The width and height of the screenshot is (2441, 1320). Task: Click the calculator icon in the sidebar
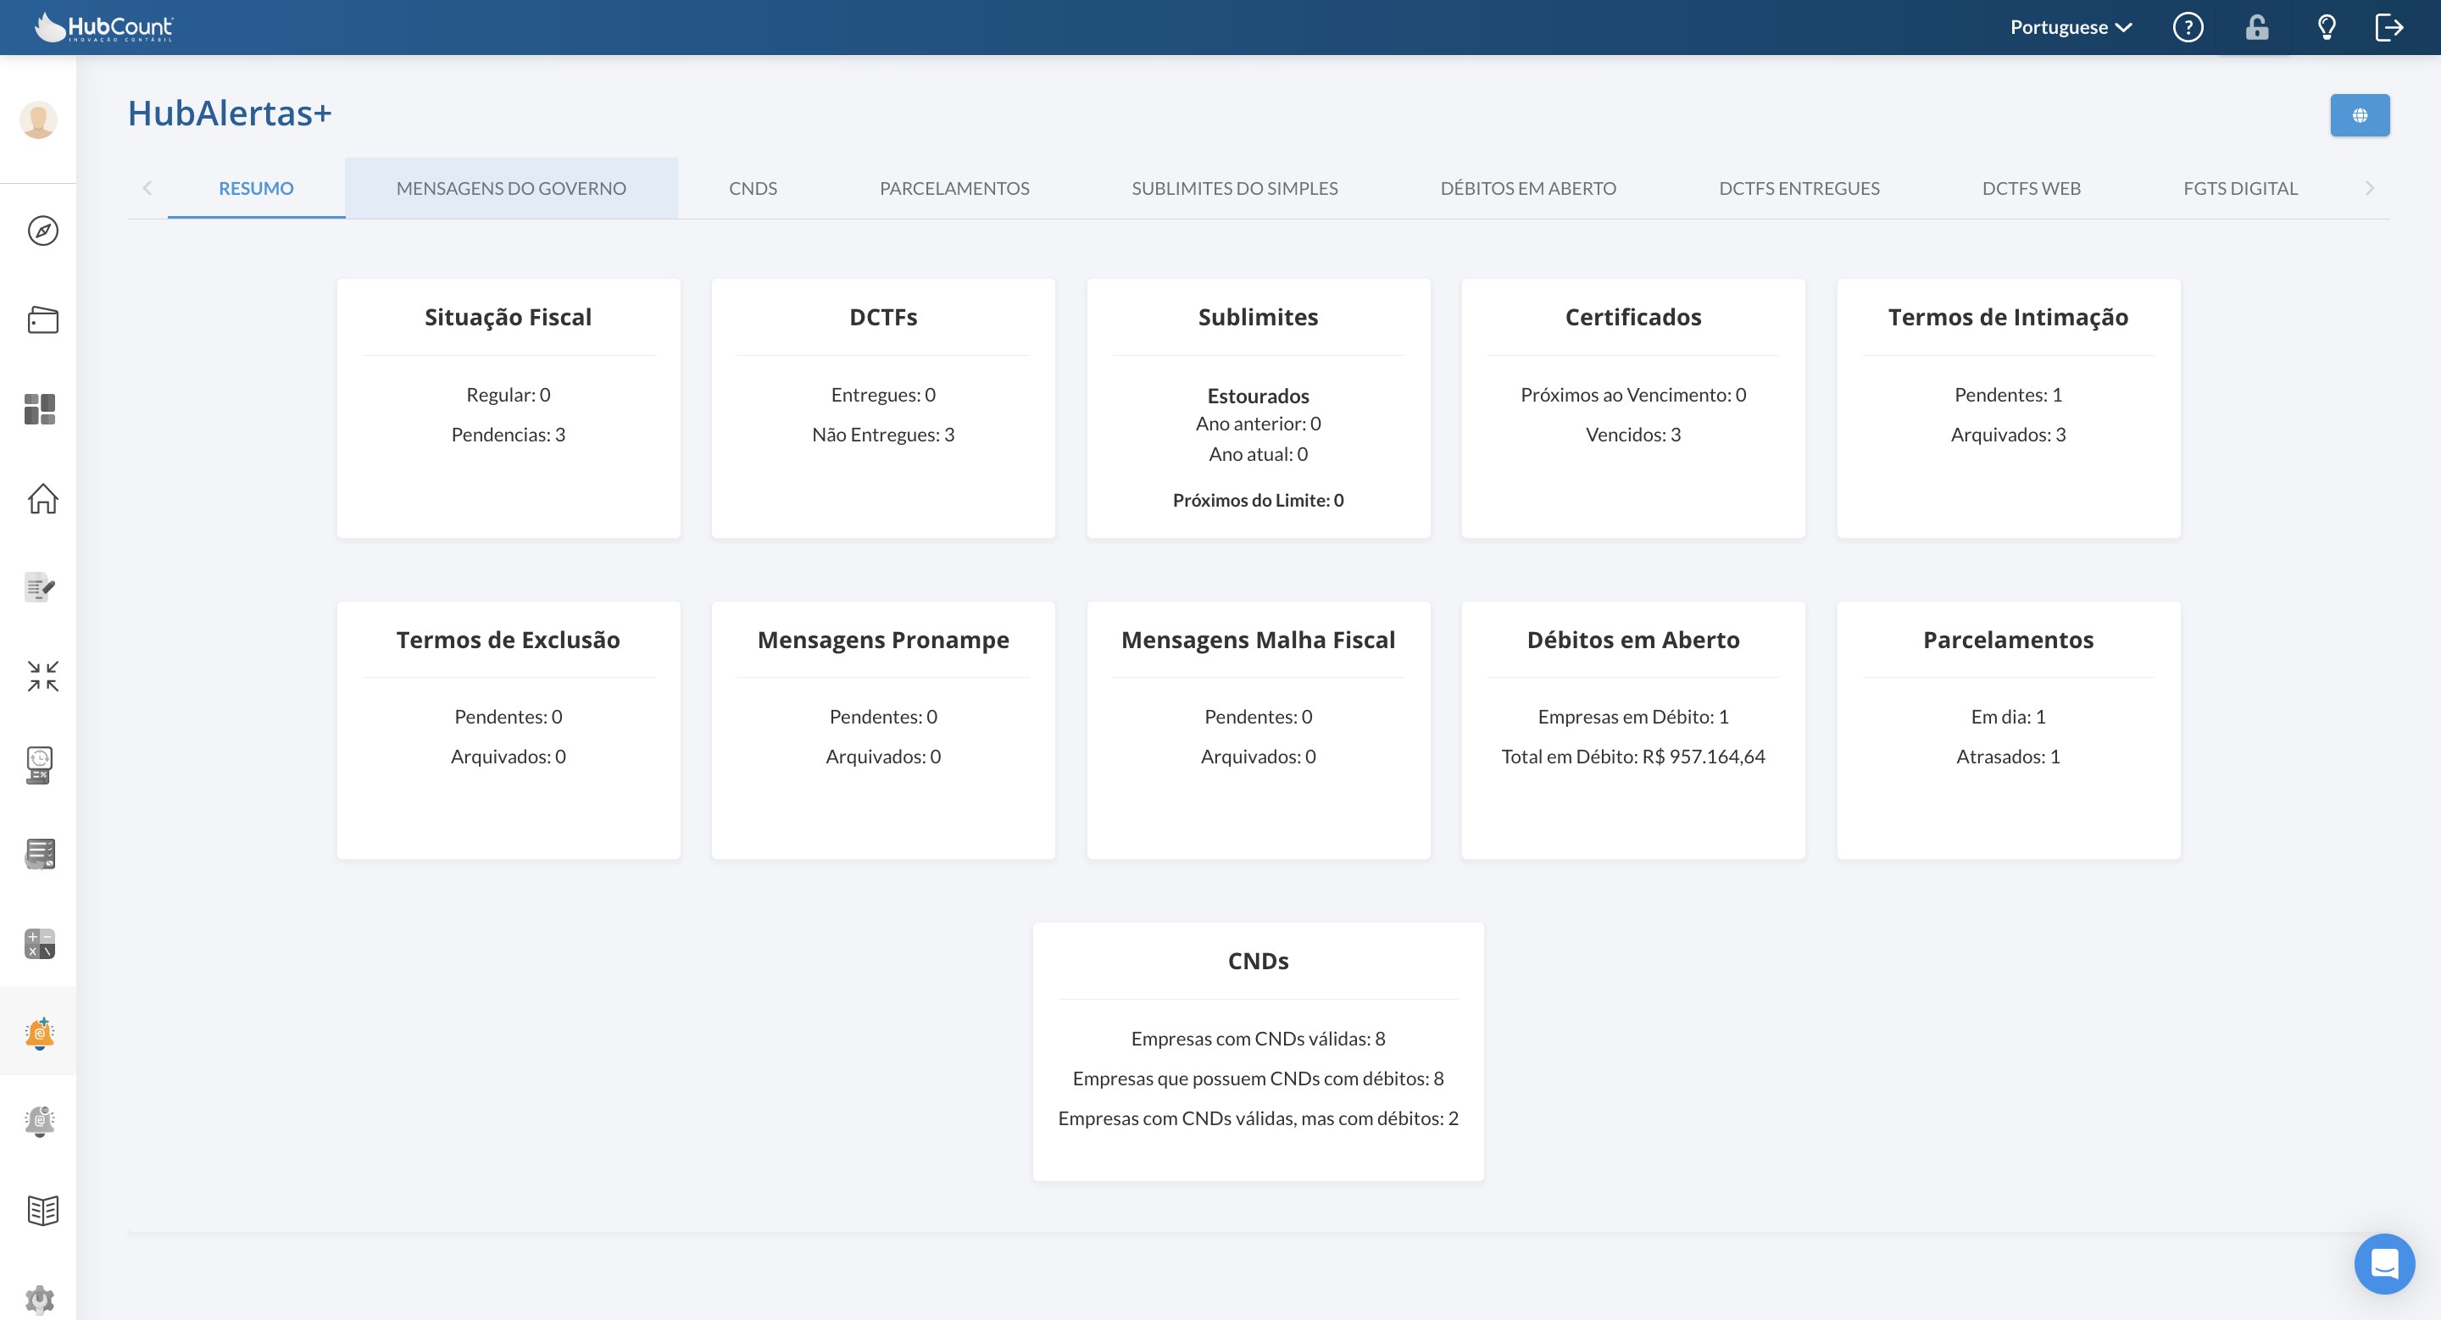click(40, 943)
